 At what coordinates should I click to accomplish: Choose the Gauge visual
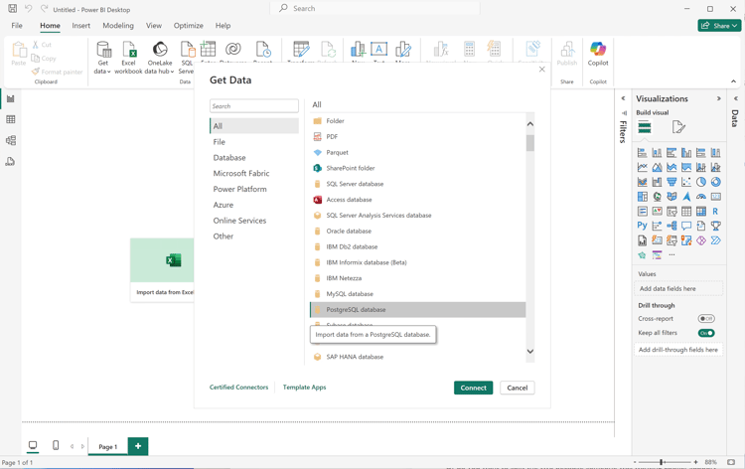[701, 197]
